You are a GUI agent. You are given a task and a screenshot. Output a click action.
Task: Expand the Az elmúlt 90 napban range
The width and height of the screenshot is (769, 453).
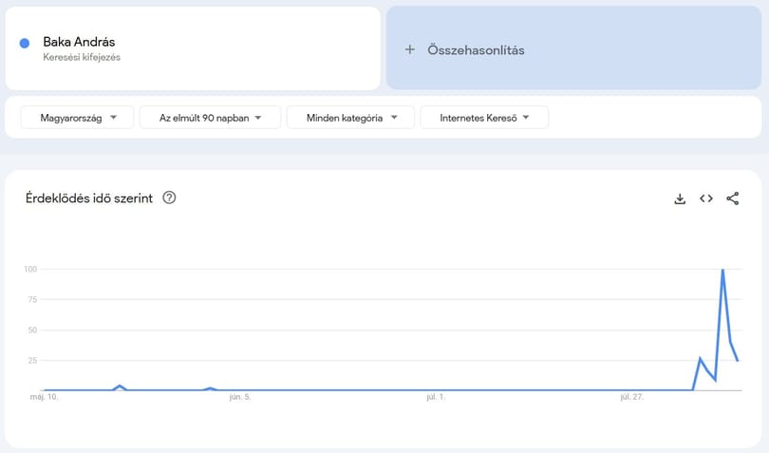tap(210, 118)
